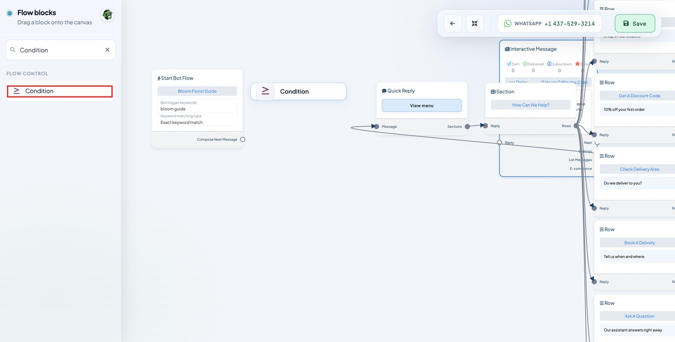Click the Reply port of the Check Delivery row
Screen dimensions: 675x342
pos(594,208)
